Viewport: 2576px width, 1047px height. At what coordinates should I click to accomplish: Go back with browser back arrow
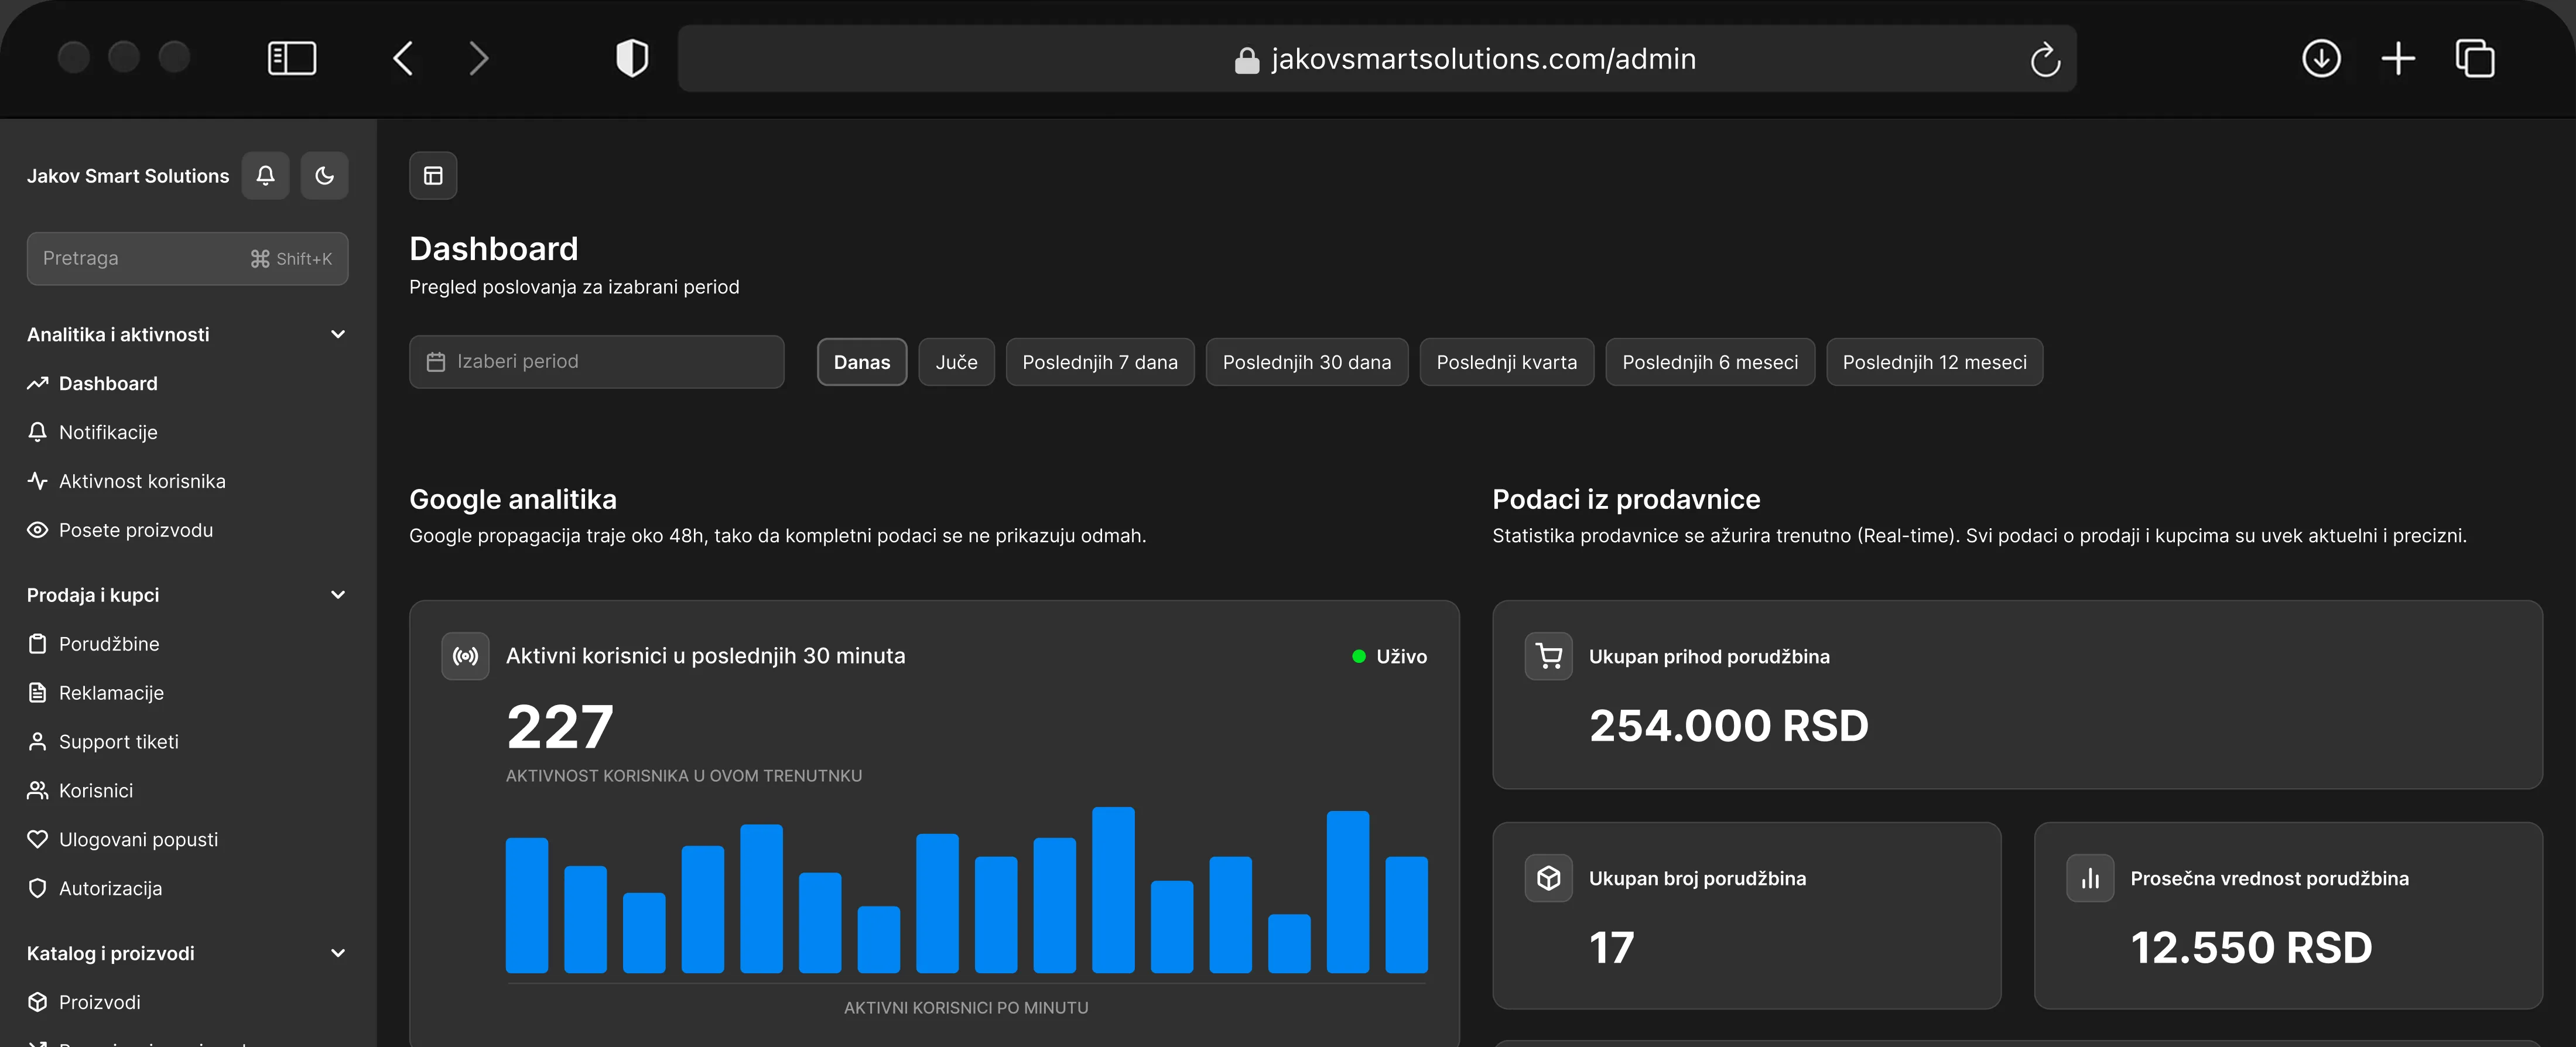point(403,58)
